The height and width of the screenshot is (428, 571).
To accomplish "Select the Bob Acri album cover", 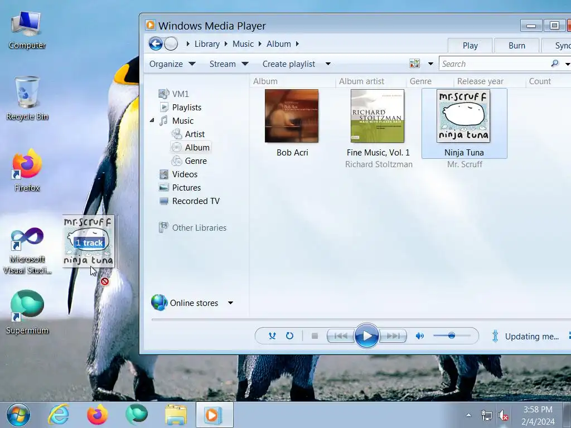I will [x=292, y=116].
